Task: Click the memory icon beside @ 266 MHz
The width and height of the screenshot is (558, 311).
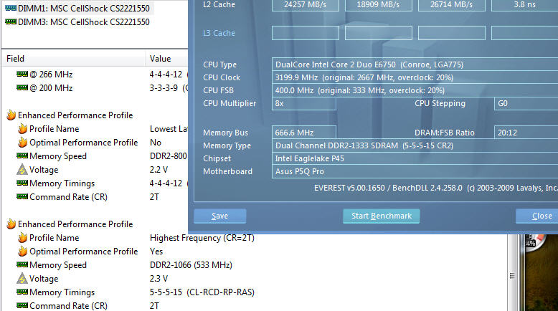Action: pos(22,74)
